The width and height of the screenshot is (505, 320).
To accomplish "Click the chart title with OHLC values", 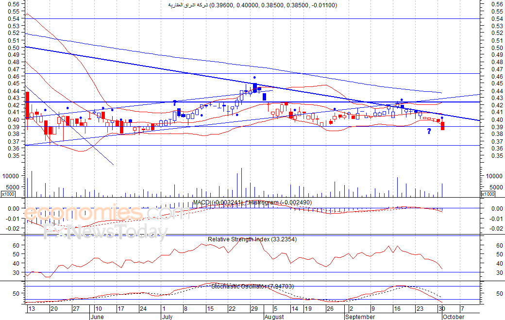I will point(253,5).
